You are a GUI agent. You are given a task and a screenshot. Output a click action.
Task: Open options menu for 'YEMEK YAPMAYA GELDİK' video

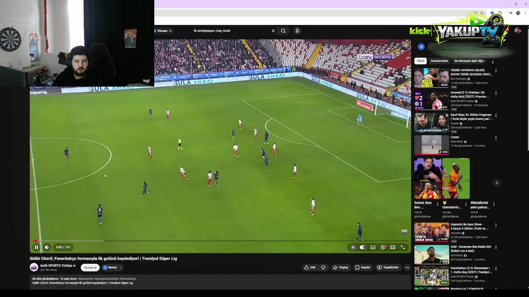[x=496, y=71]
